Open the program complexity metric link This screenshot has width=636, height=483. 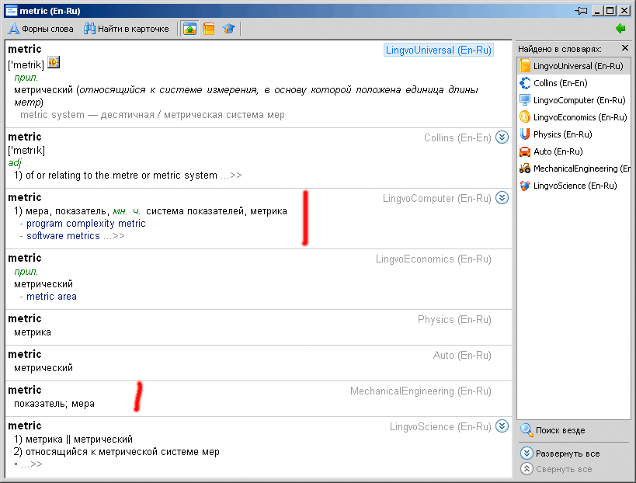(86, 224)
